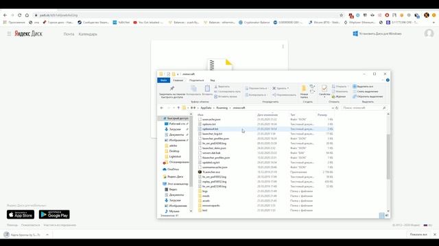
Task: Open the Файл tab in Explorer
Action: (163, 81)
